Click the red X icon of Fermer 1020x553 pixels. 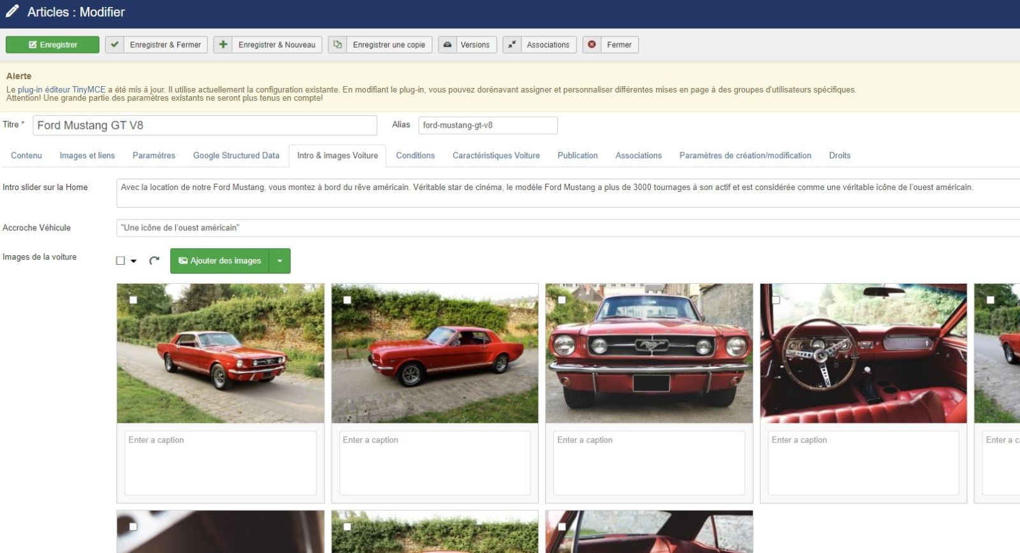tap(592, 45)
